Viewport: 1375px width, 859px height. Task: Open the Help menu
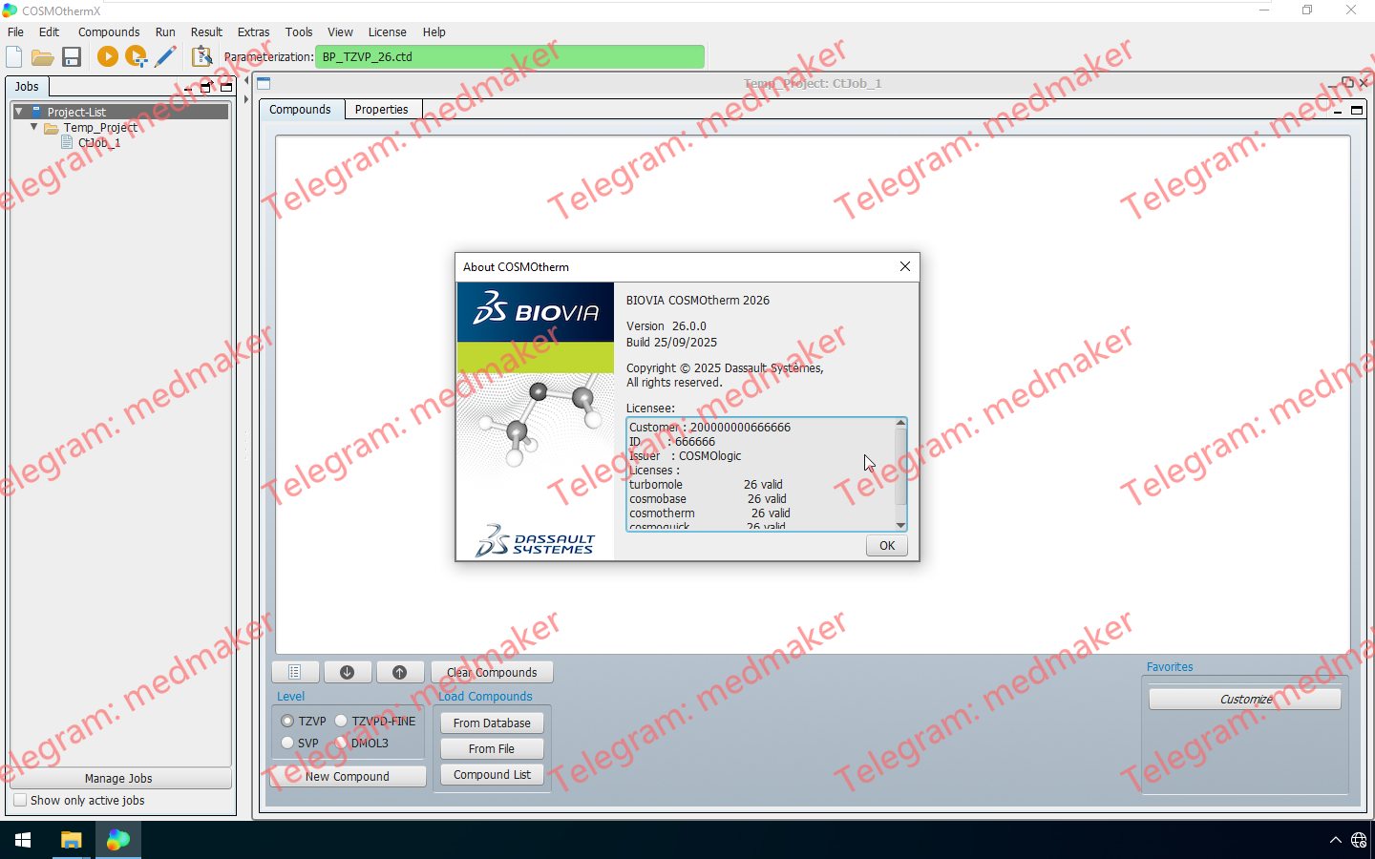(434, 31)
